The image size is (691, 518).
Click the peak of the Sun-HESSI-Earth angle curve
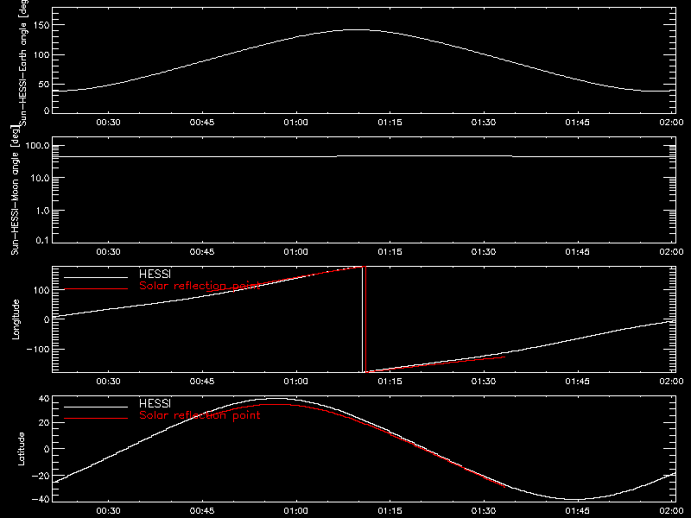(357, 30)
